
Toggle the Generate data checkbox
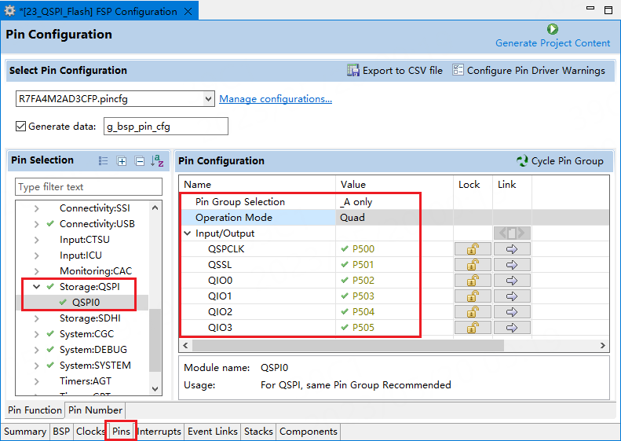coord(21,126)
